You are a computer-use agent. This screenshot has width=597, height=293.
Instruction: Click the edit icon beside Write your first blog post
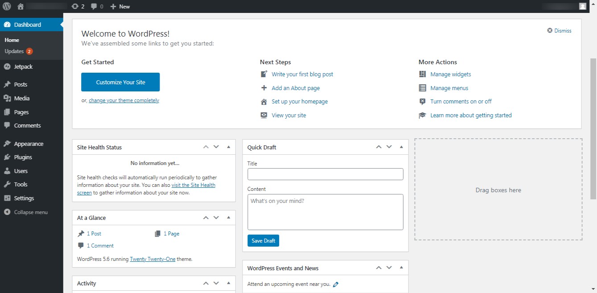pyautogui.click(x=264, y=74)
